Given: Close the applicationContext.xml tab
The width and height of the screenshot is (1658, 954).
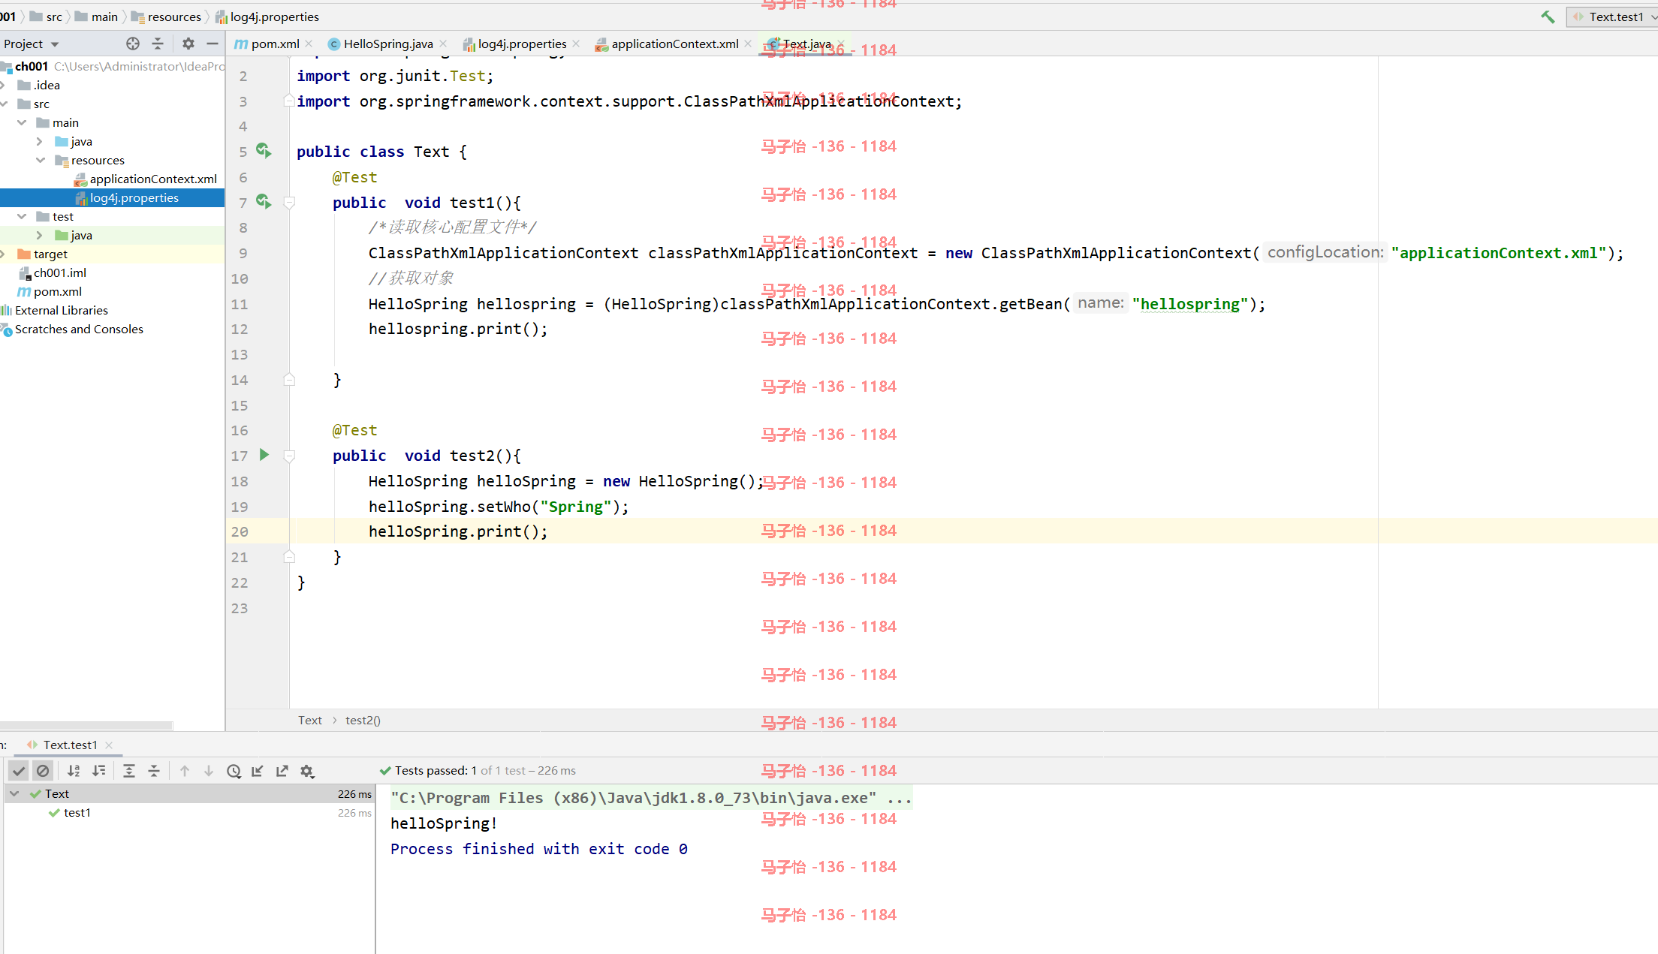Looking at the screenshot, I should point(748,44).
